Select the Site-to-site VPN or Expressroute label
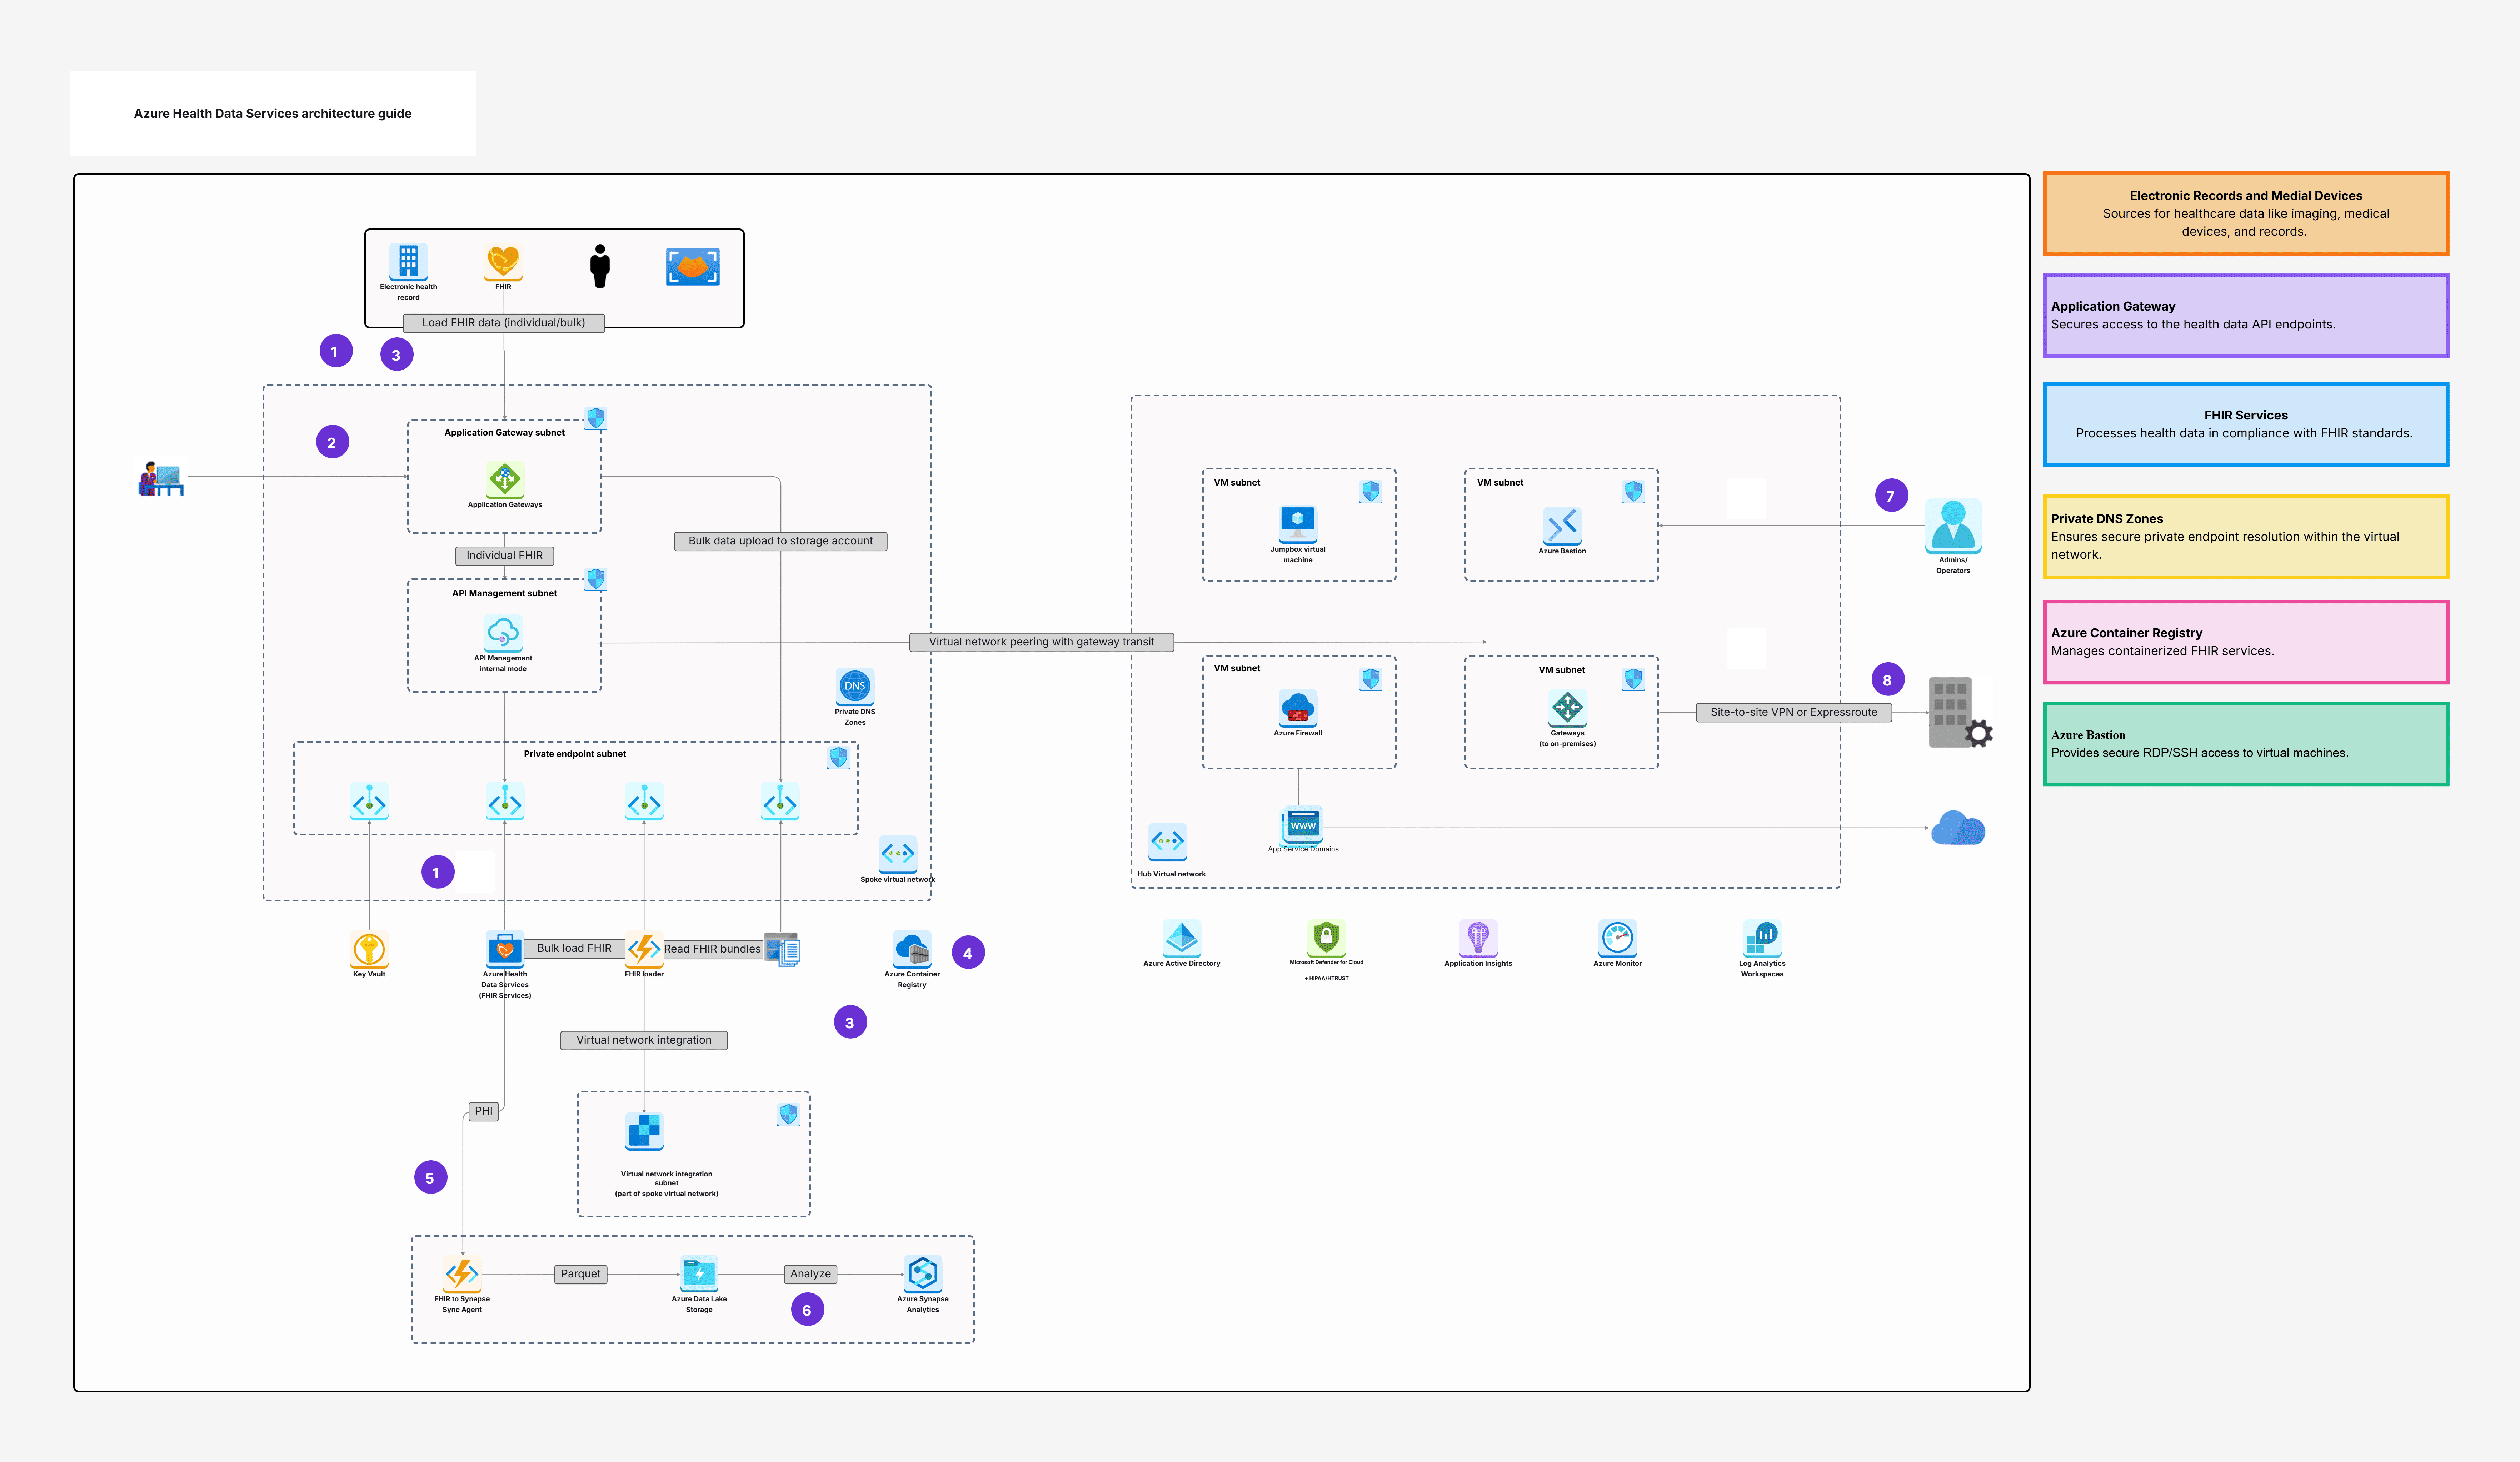The height and width of the screenshot is (1462, 2520). [x=1793, y=713]
